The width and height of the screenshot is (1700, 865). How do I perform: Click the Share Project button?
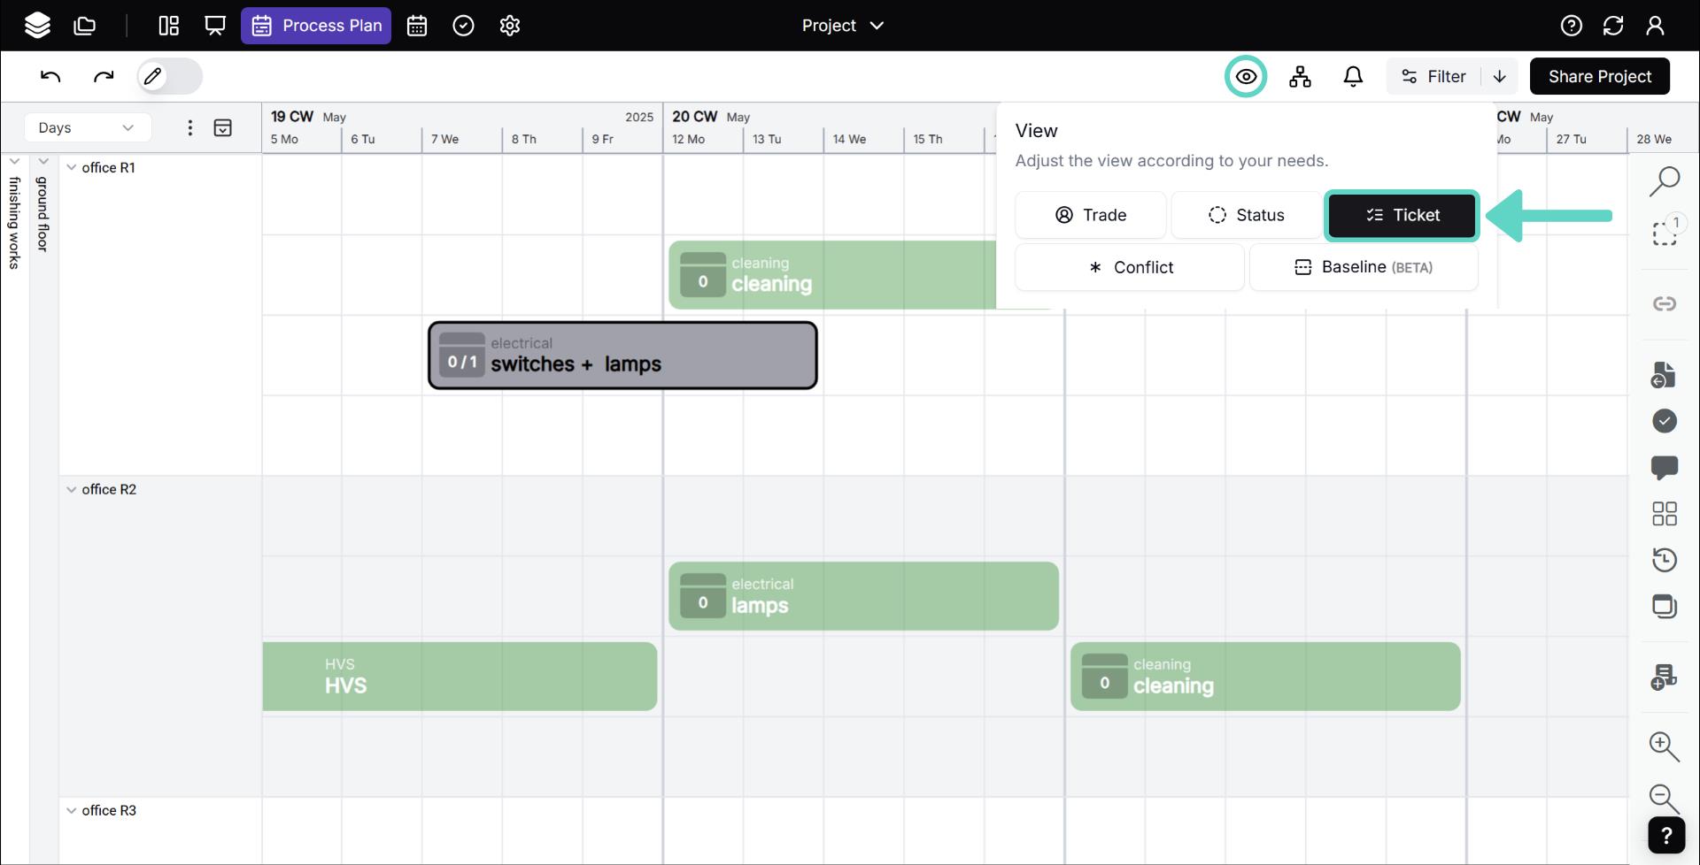1599,77
